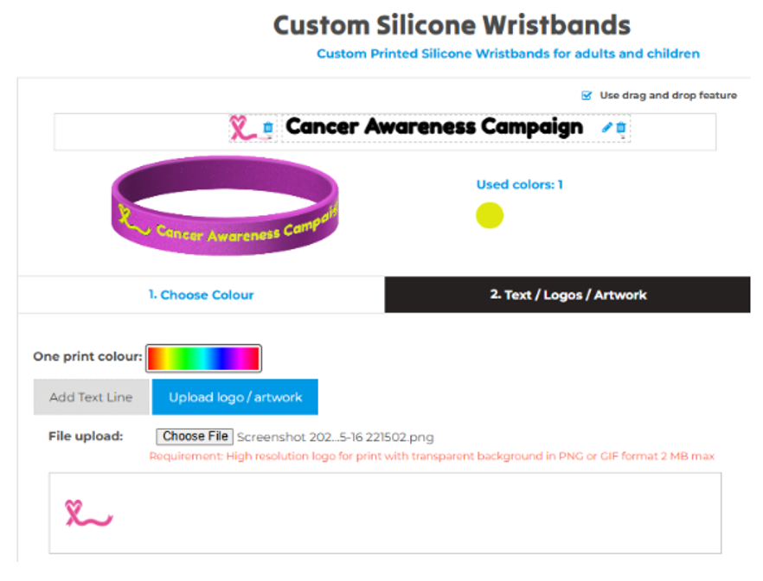This screenshot has height=581, width=763.
Task: Select the pink ribbon logo in design strip
Action: click(240, 127)
